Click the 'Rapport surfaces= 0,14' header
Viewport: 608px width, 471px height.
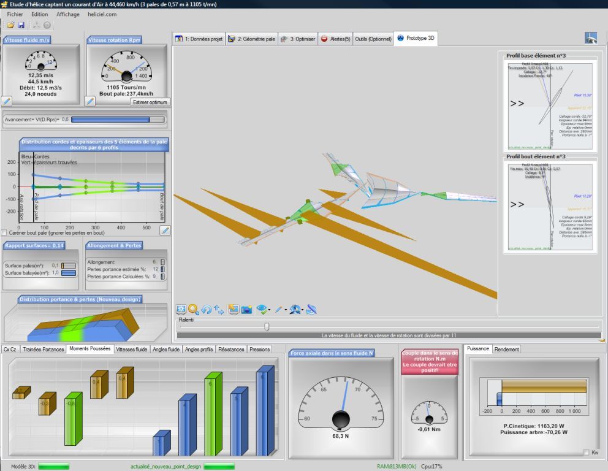click(34, 245)
